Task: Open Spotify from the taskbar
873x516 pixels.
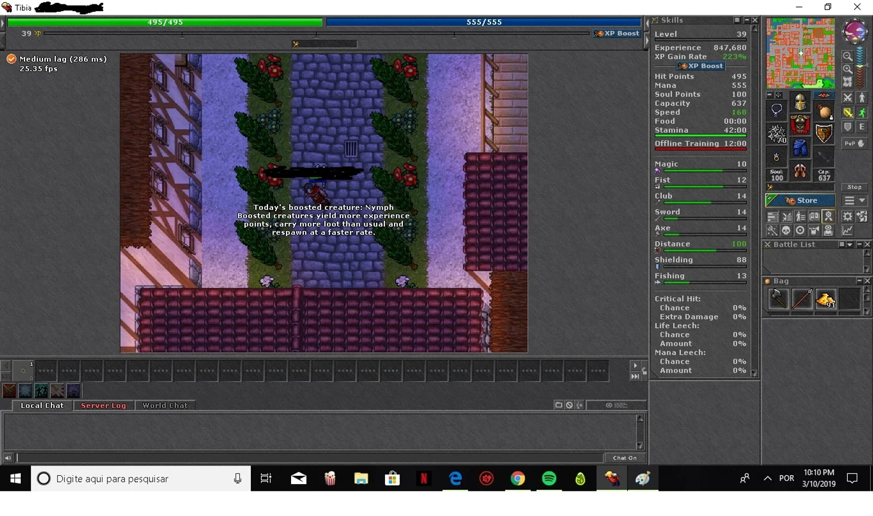Action: pyautogui.click(x=549, y=479)
